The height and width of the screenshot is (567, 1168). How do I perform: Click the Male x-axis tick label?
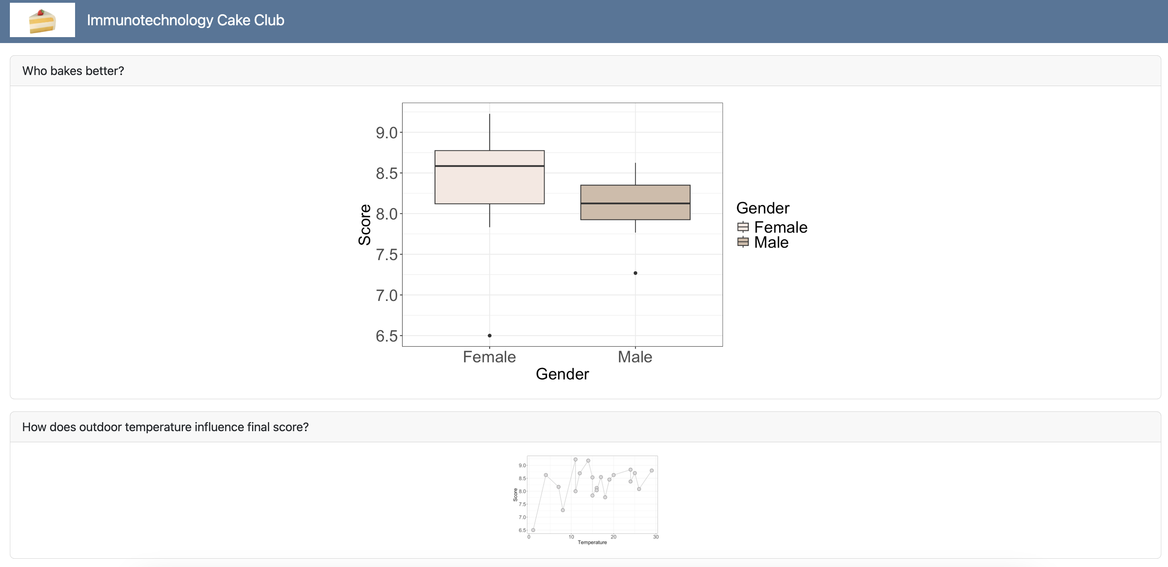coord(635,357)
